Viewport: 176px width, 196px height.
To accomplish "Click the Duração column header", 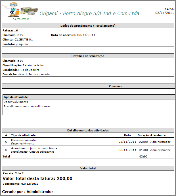I will (x=143, y=135).
